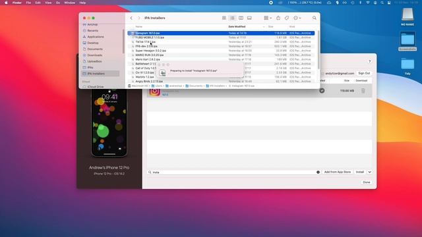Select the PUBG MOBILE 1.1.0.ipa file

pos(150,38)
